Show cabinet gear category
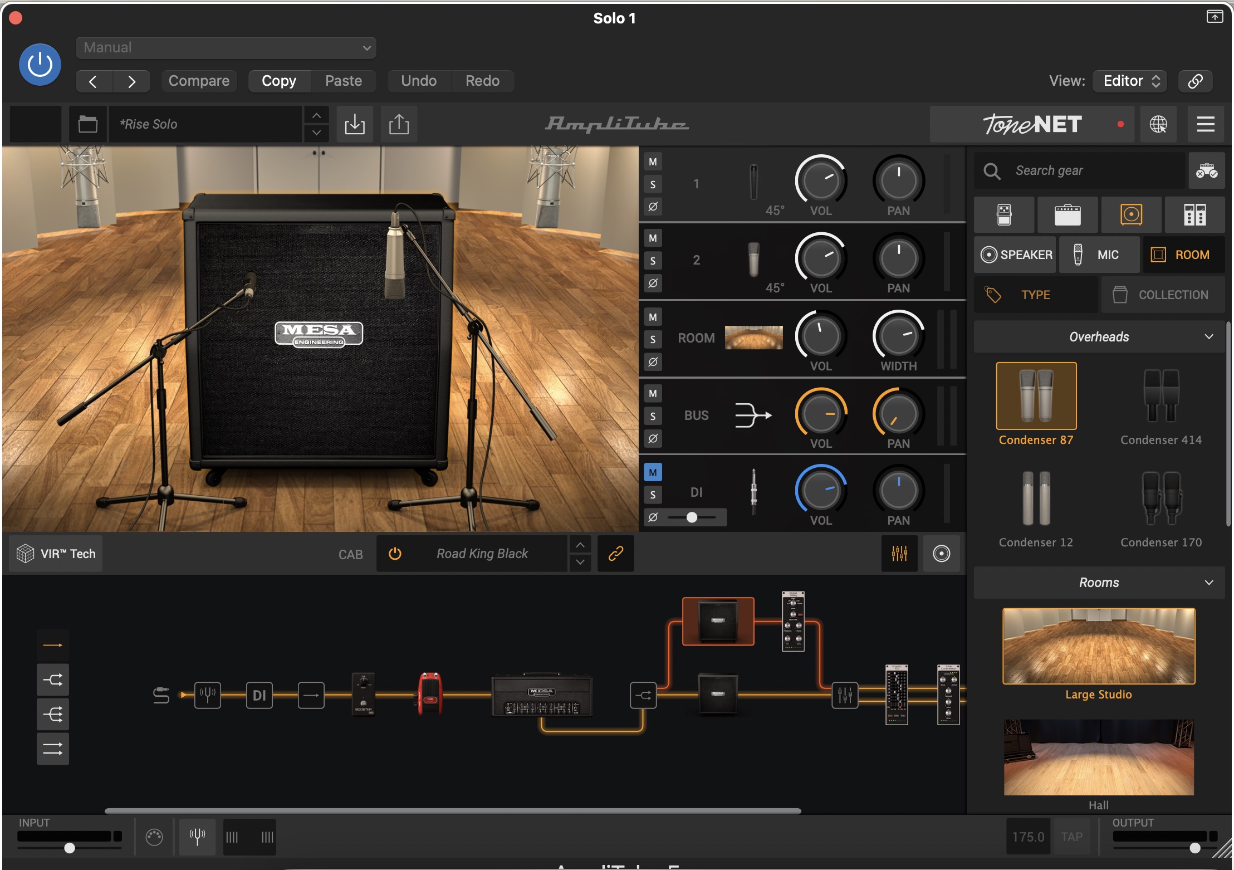 click(1131, 214)
